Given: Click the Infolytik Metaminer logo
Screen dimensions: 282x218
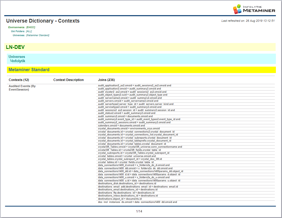Looking at the screenshot, I should [x=254, y=9].
